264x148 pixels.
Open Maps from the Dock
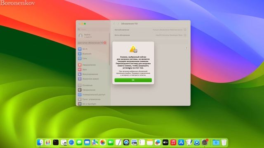(x=95, y=143)
